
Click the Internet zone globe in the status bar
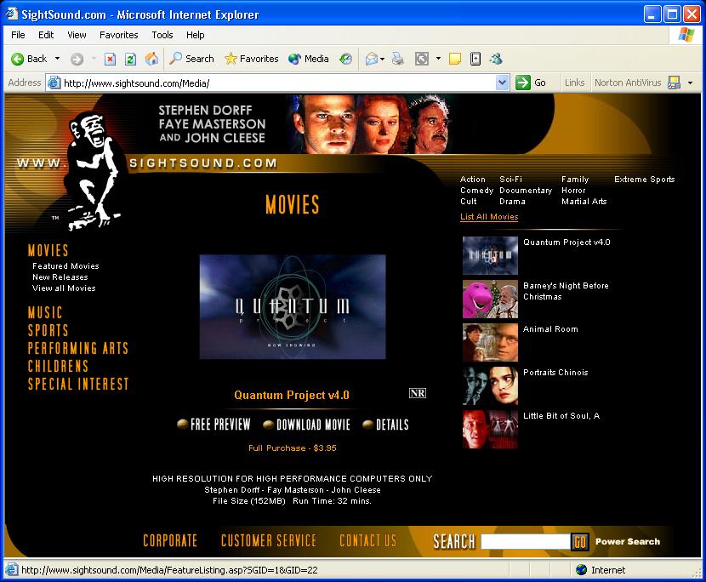pyautogui.click(x=581, y=570)
